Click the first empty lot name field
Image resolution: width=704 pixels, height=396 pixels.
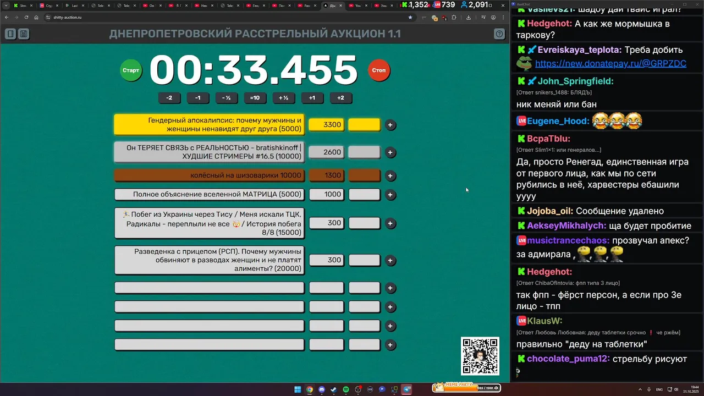(209, 288)
